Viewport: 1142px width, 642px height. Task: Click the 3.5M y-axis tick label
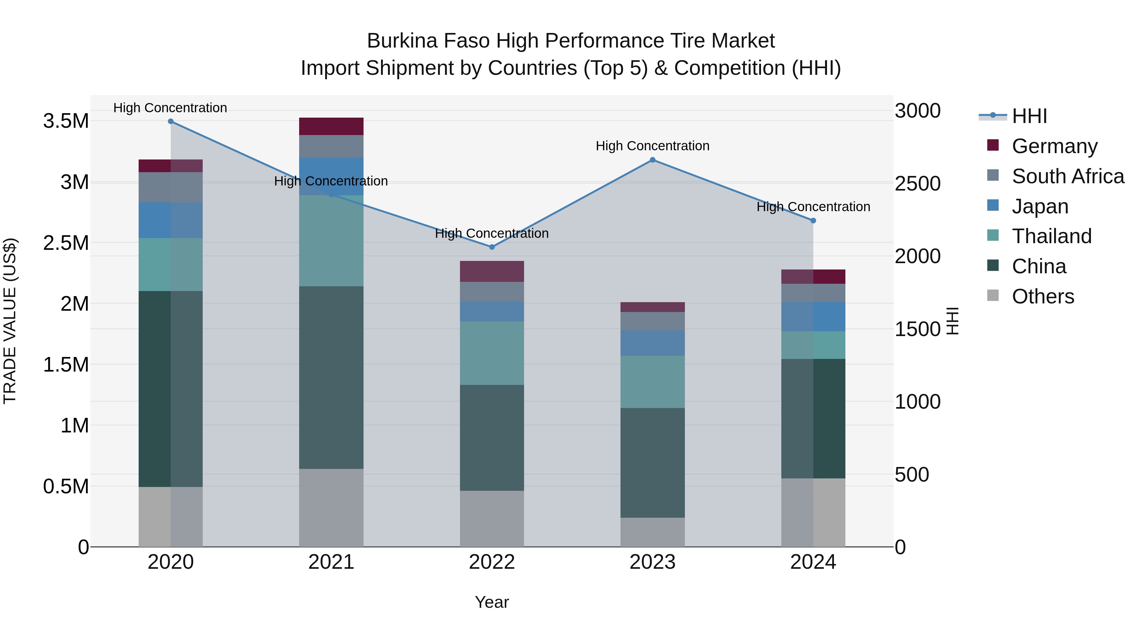tap(66, 121)
